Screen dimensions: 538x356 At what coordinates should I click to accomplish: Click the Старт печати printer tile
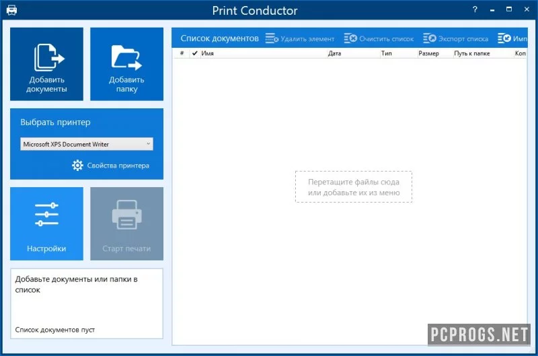click(126, 223)
